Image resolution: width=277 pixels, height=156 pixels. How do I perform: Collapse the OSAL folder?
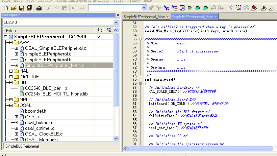(11, 105)
